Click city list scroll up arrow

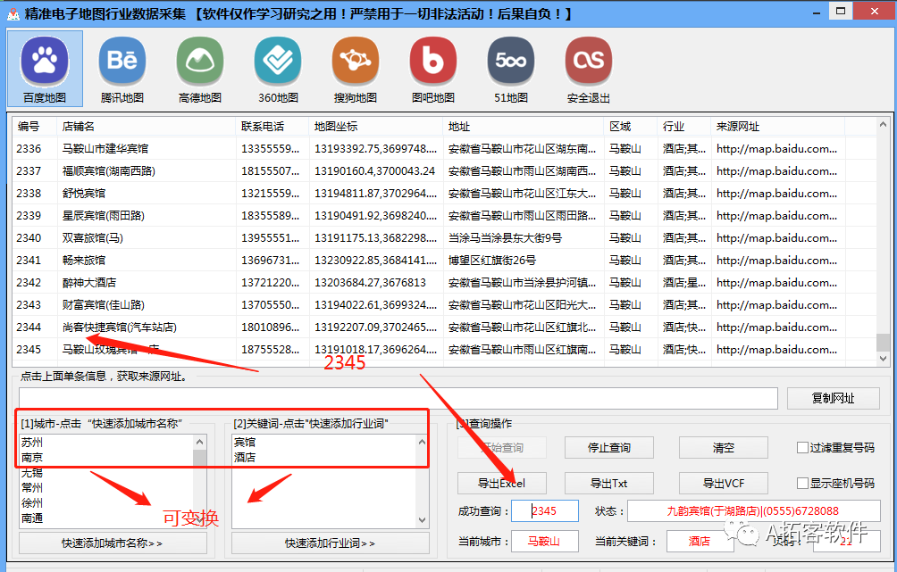[x=199, y=442]
